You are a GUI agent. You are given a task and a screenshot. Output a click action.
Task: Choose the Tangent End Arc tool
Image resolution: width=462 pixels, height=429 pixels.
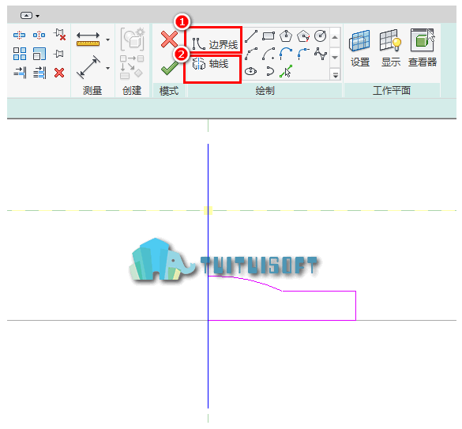tap(286, 54)
